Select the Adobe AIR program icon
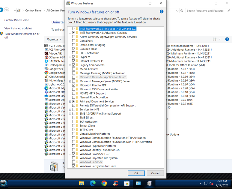The width and height of the screenshot is (232, 189). [x=46, y=53]
